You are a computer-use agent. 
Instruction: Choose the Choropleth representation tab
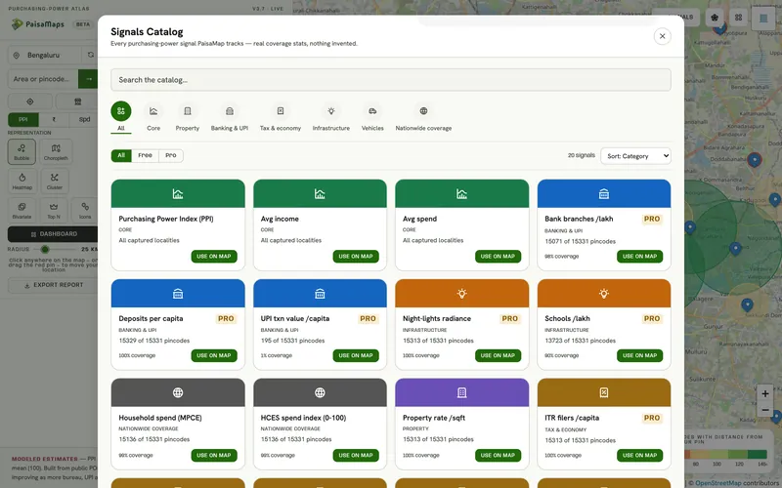56,151
